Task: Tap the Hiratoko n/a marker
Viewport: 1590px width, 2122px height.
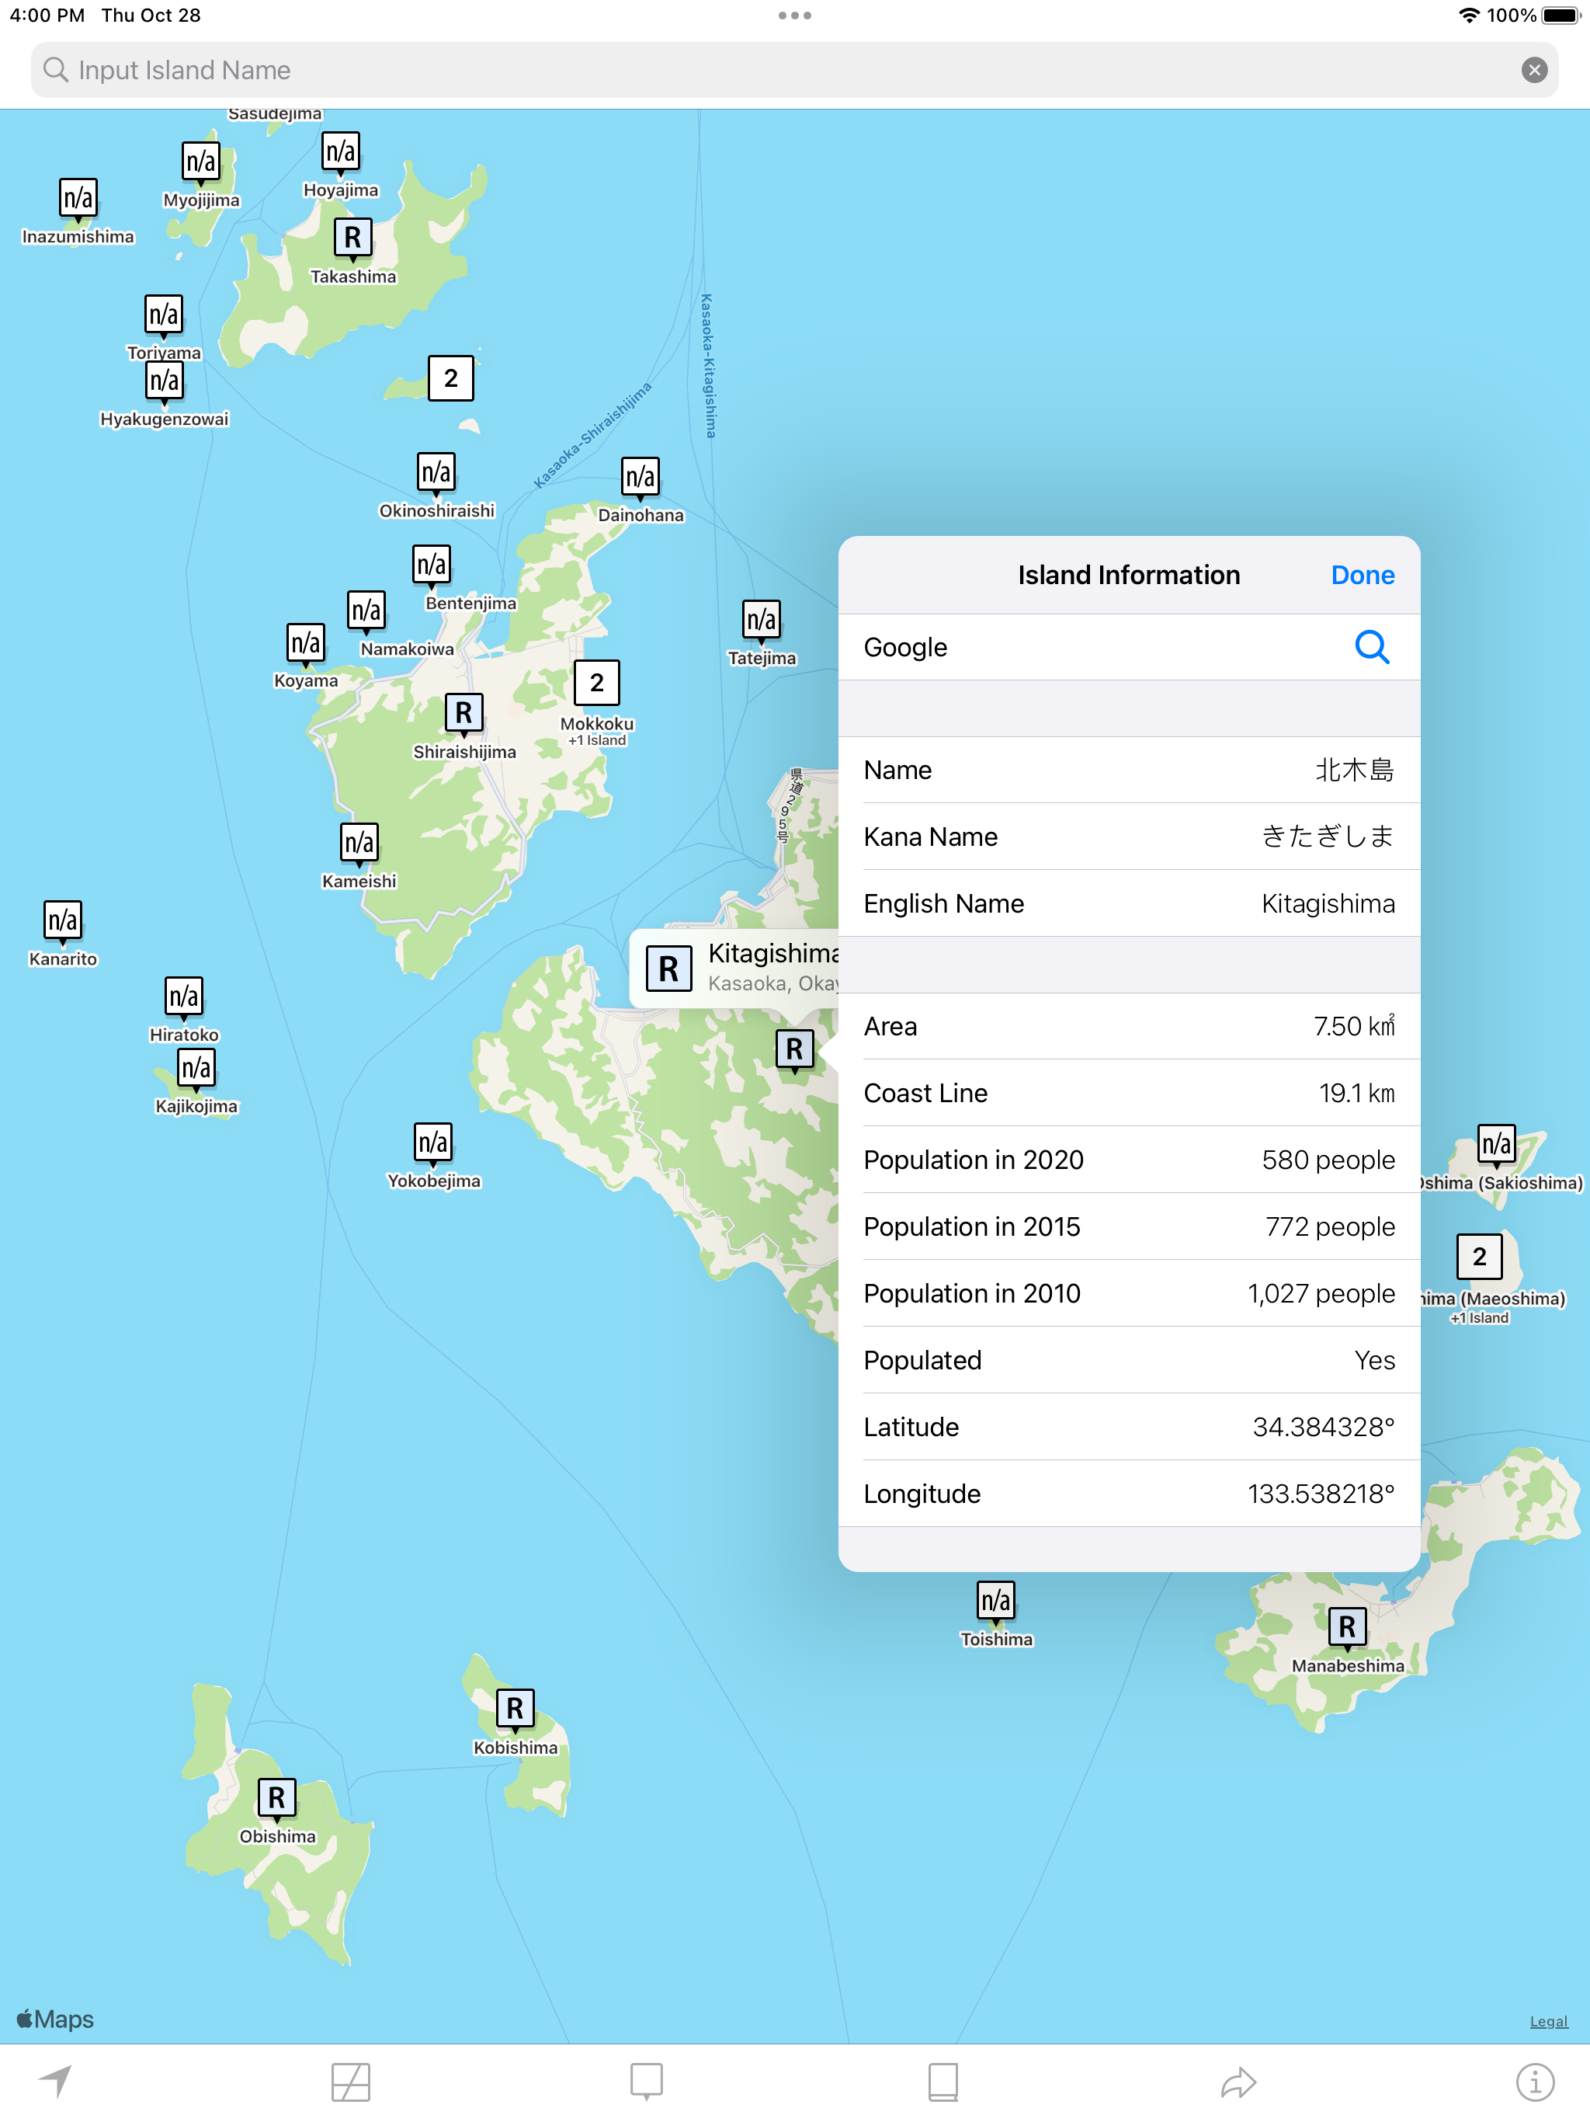Action: point(183,997)
